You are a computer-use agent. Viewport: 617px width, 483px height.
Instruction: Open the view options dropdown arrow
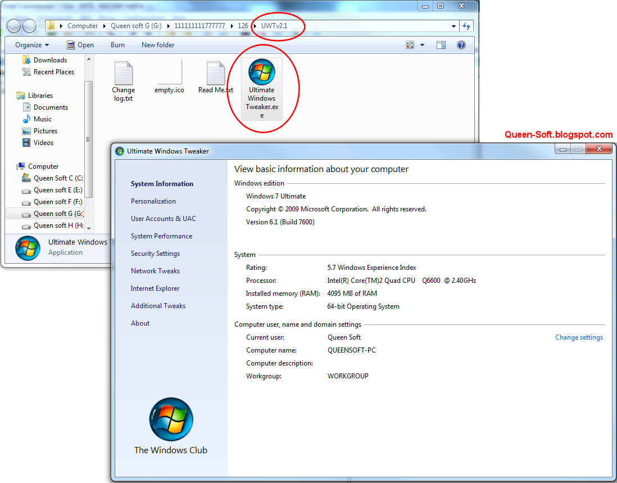point(422,45)
